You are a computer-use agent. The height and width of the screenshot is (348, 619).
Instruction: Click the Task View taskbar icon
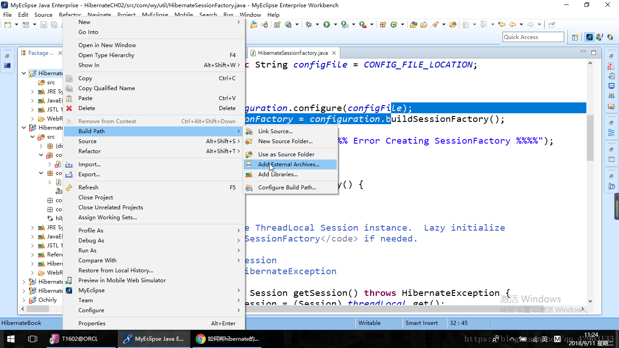point(32,338)
